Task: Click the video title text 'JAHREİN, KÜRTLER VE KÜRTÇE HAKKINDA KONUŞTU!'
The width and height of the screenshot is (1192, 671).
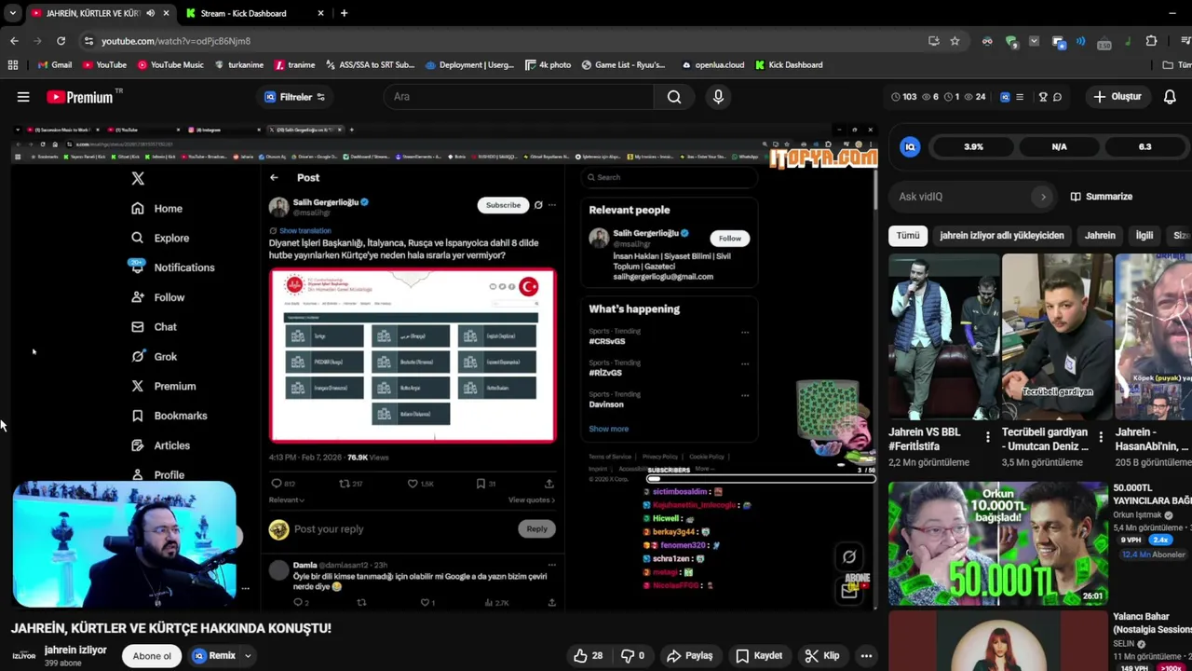Action: click(171, 628)
